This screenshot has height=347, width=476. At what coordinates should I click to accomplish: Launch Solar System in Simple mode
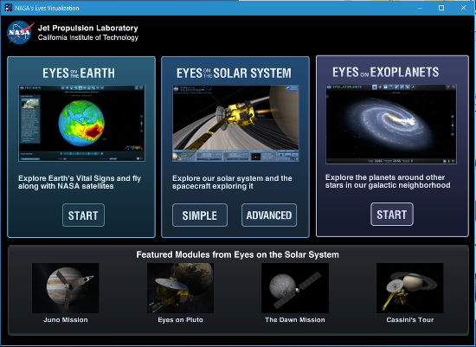coord(200,215)
